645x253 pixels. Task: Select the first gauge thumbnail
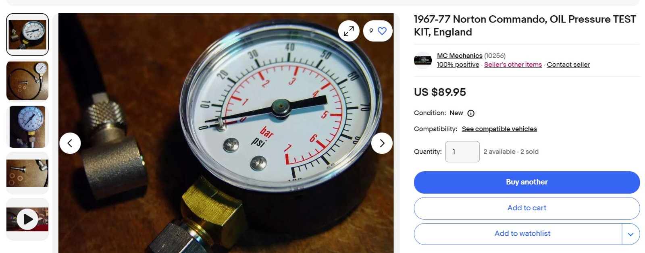pos(27,35)
